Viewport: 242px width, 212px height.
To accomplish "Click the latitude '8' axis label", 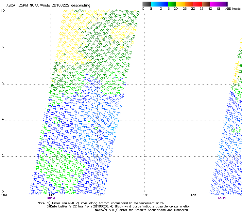I will click(3, 47).
